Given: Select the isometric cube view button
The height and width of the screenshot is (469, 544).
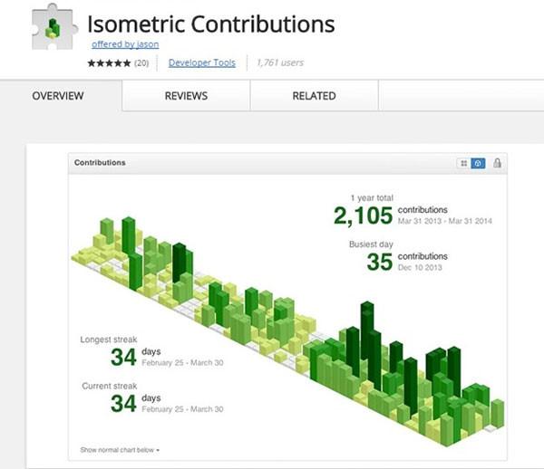Looking at the screenshot, I should pos(478,163).
